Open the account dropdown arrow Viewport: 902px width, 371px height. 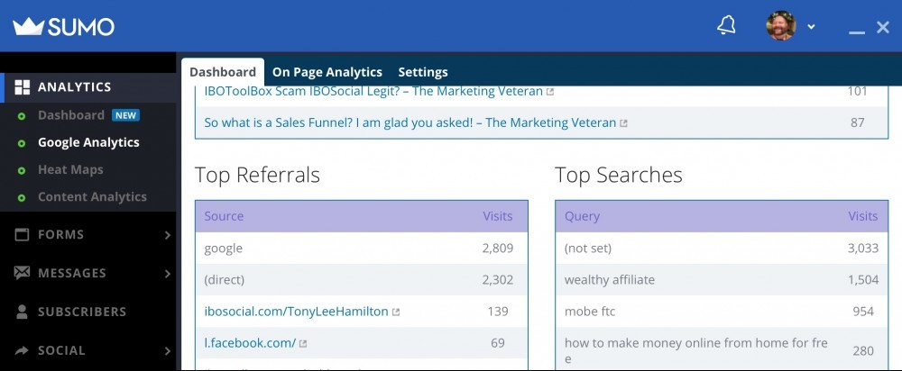(x=811, y=26)
